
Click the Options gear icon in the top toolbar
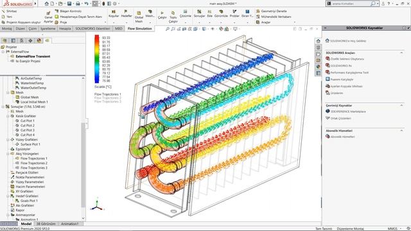coord(114,4)
